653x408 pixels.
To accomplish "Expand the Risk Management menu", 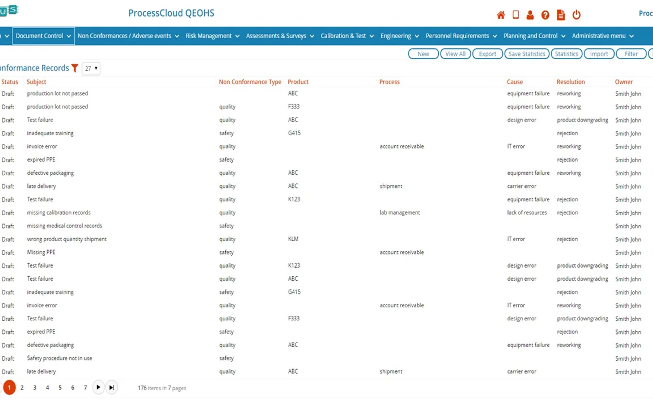I will pyautogui.click(x=212, y=36).
